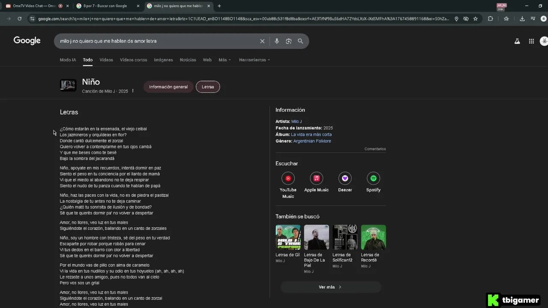Select the Noticias search tab
Screen dimensions: 548x308
coord(188,60)
